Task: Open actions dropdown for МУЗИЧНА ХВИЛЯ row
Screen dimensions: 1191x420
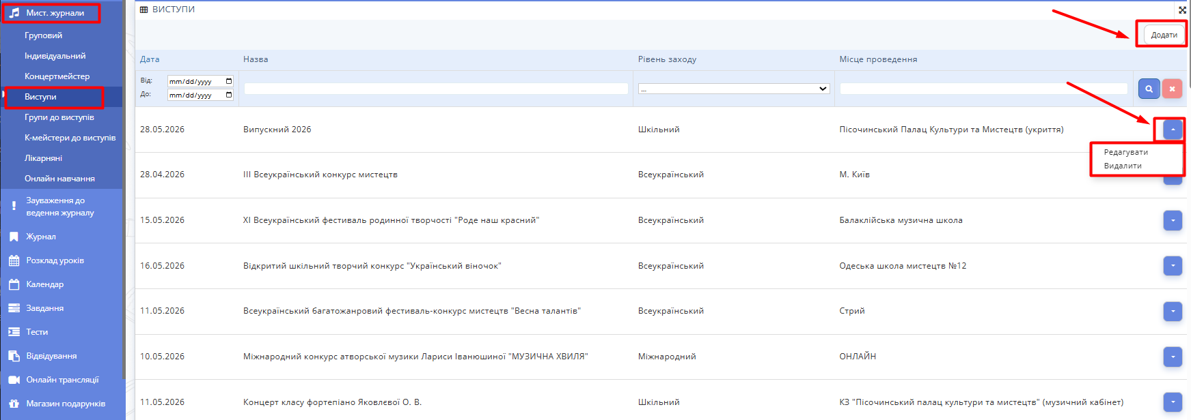Action: tap(1173, 357)
